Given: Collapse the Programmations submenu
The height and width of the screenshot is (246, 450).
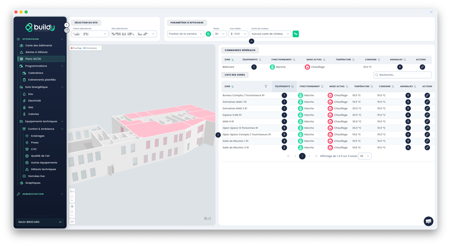Looking at the screenshot, I should click(x=62, y=66).
